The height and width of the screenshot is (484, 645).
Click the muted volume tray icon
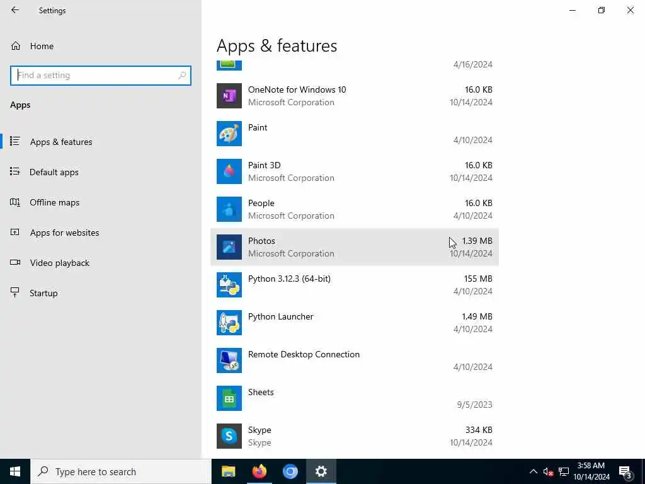point(548,471)
